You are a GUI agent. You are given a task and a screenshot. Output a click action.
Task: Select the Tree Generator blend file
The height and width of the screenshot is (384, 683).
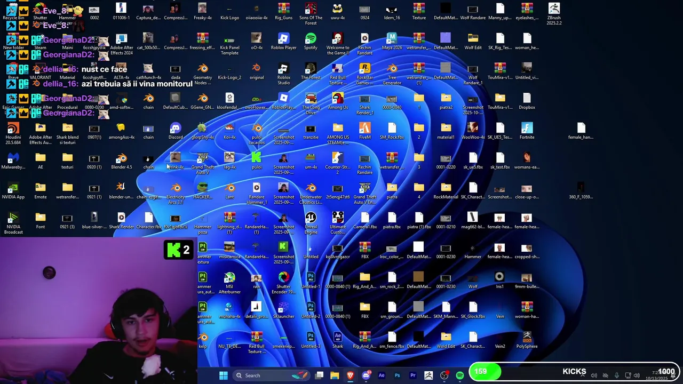392,74
